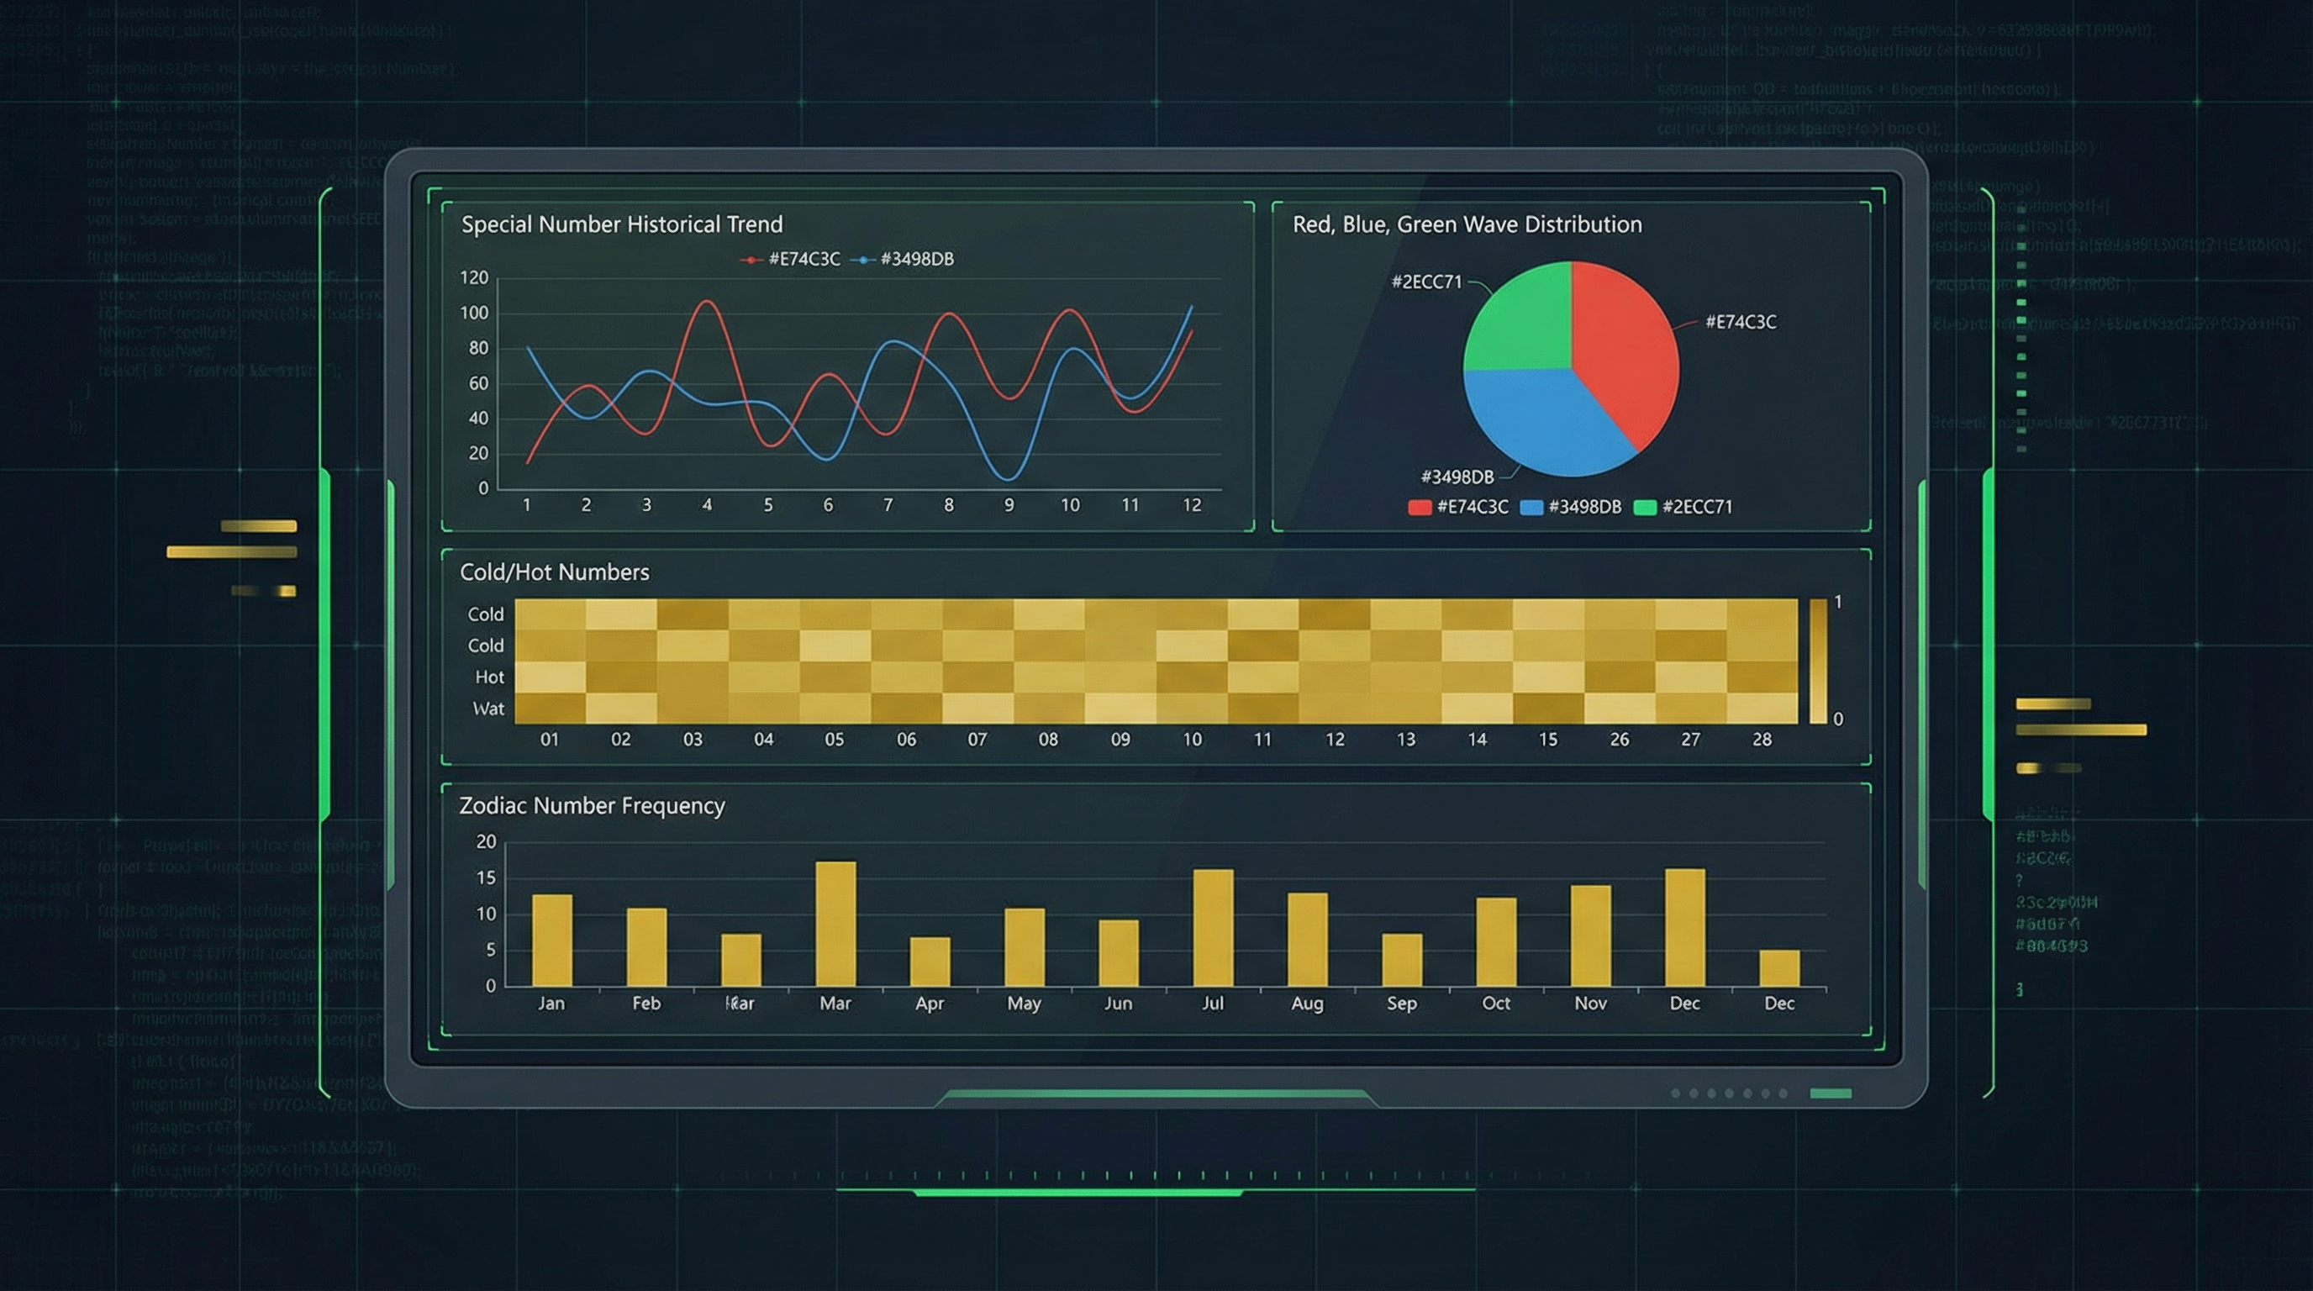The image size is (2313, 1291).
Task: Click Cold/Hot Numbers panel title
Action: pyautogui.click(x=554, y=572)
